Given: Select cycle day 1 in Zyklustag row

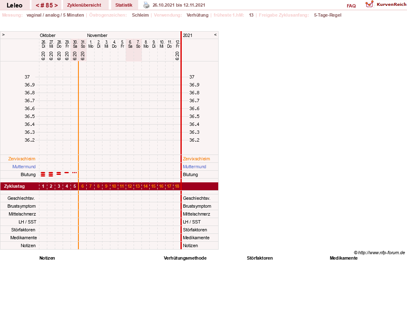Looking at the screenshot, I should point(43,186).
